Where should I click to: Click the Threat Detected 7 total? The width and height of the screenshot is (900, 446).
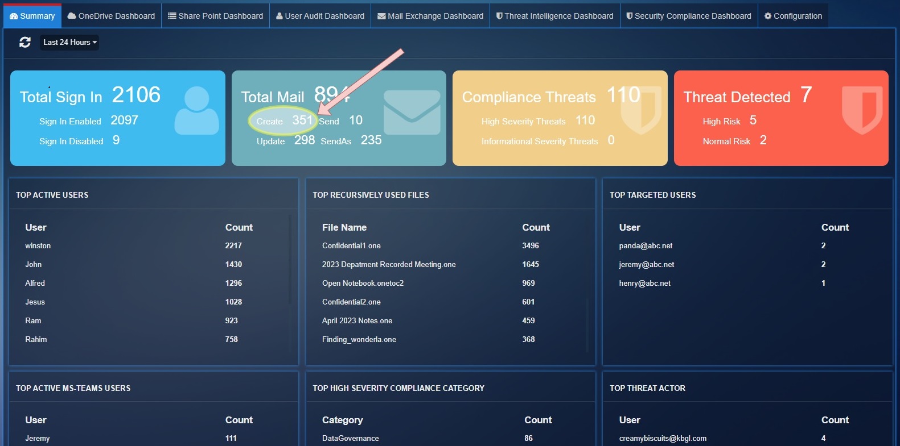point(806,95)
